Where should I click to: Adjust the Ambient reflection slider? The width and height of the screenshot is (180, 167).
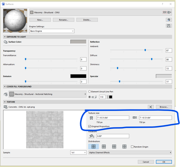pos(145,50)
